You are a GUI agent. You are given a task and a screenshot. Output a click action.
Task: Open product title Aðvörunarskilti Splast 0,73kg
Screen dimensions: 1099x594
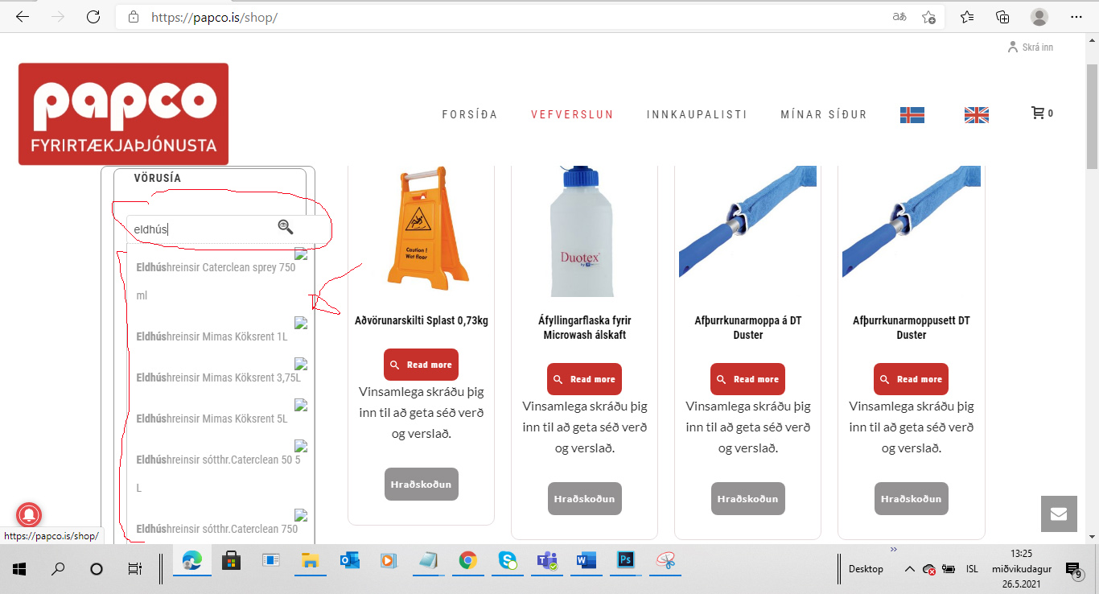(421, 320)
